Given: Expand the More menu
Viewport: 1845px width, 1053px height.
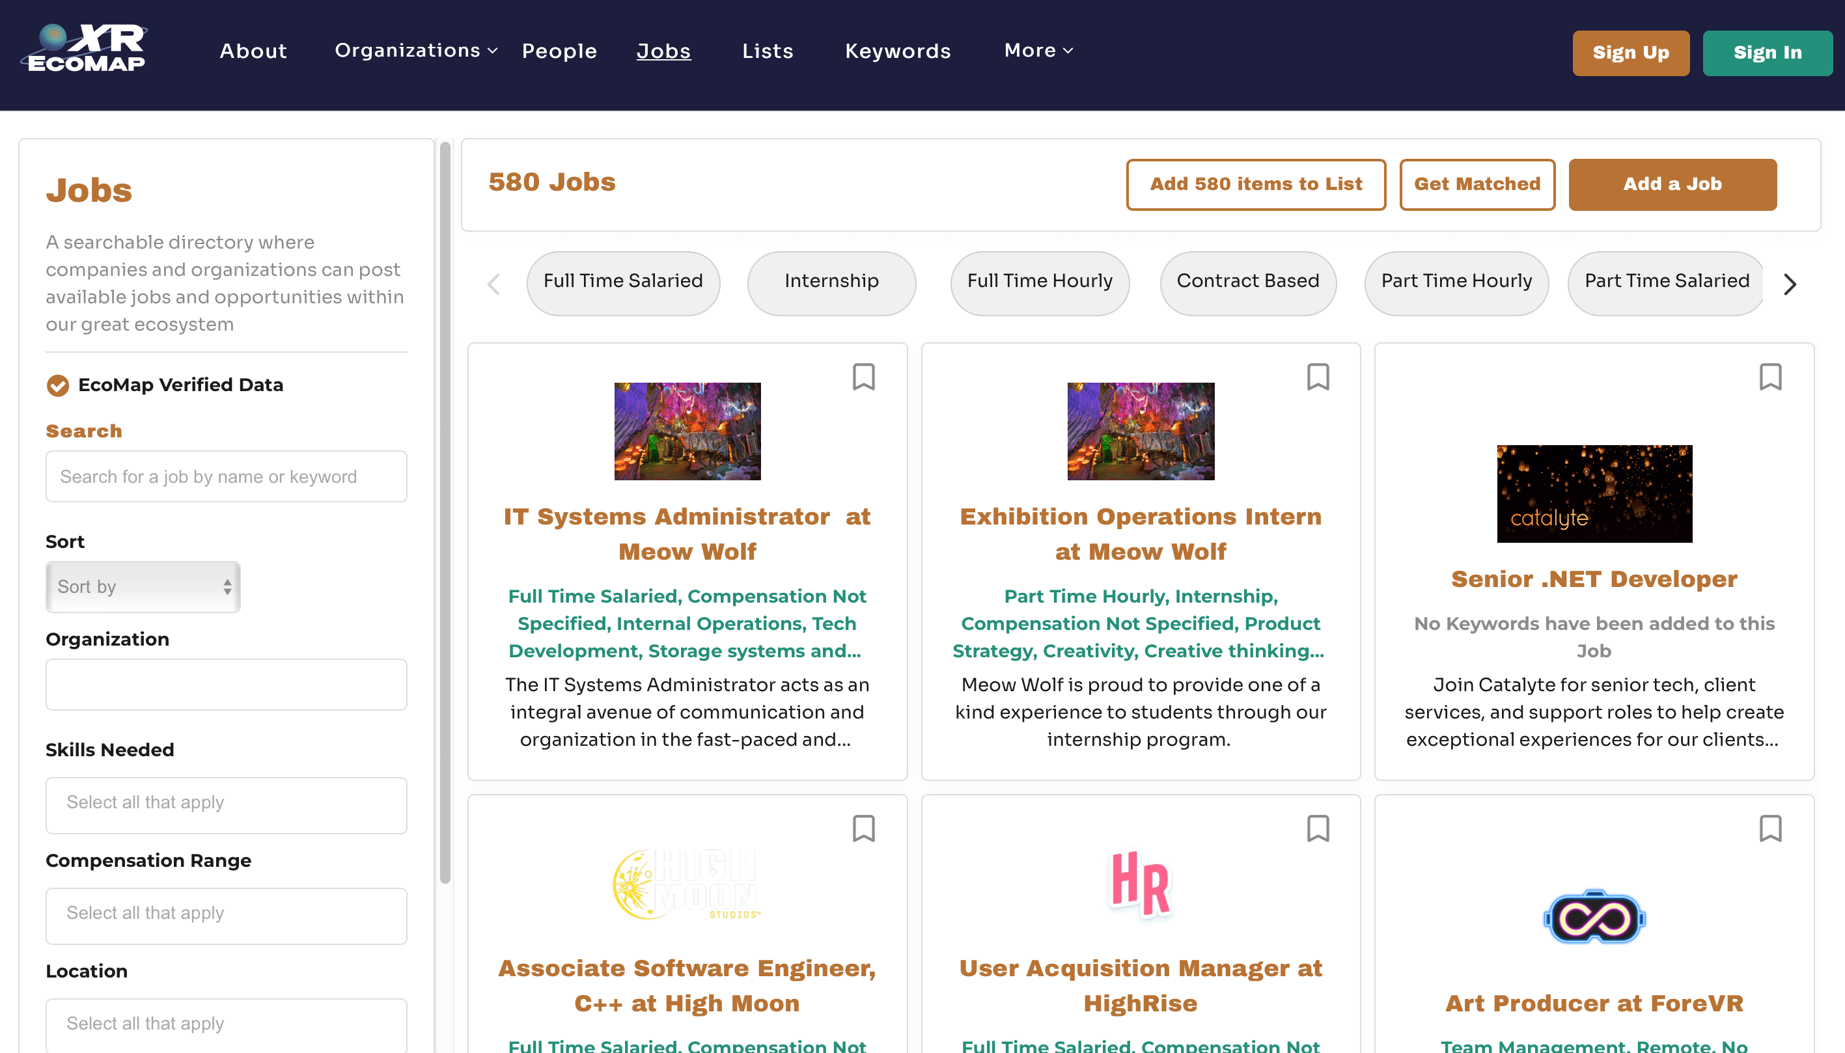Looking at the screenshot, I should (1038, 51).
